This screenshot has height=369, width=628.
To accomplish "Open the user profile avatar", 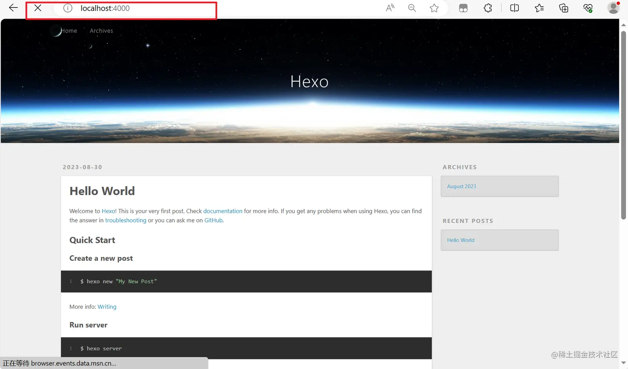I will point(613,8).
